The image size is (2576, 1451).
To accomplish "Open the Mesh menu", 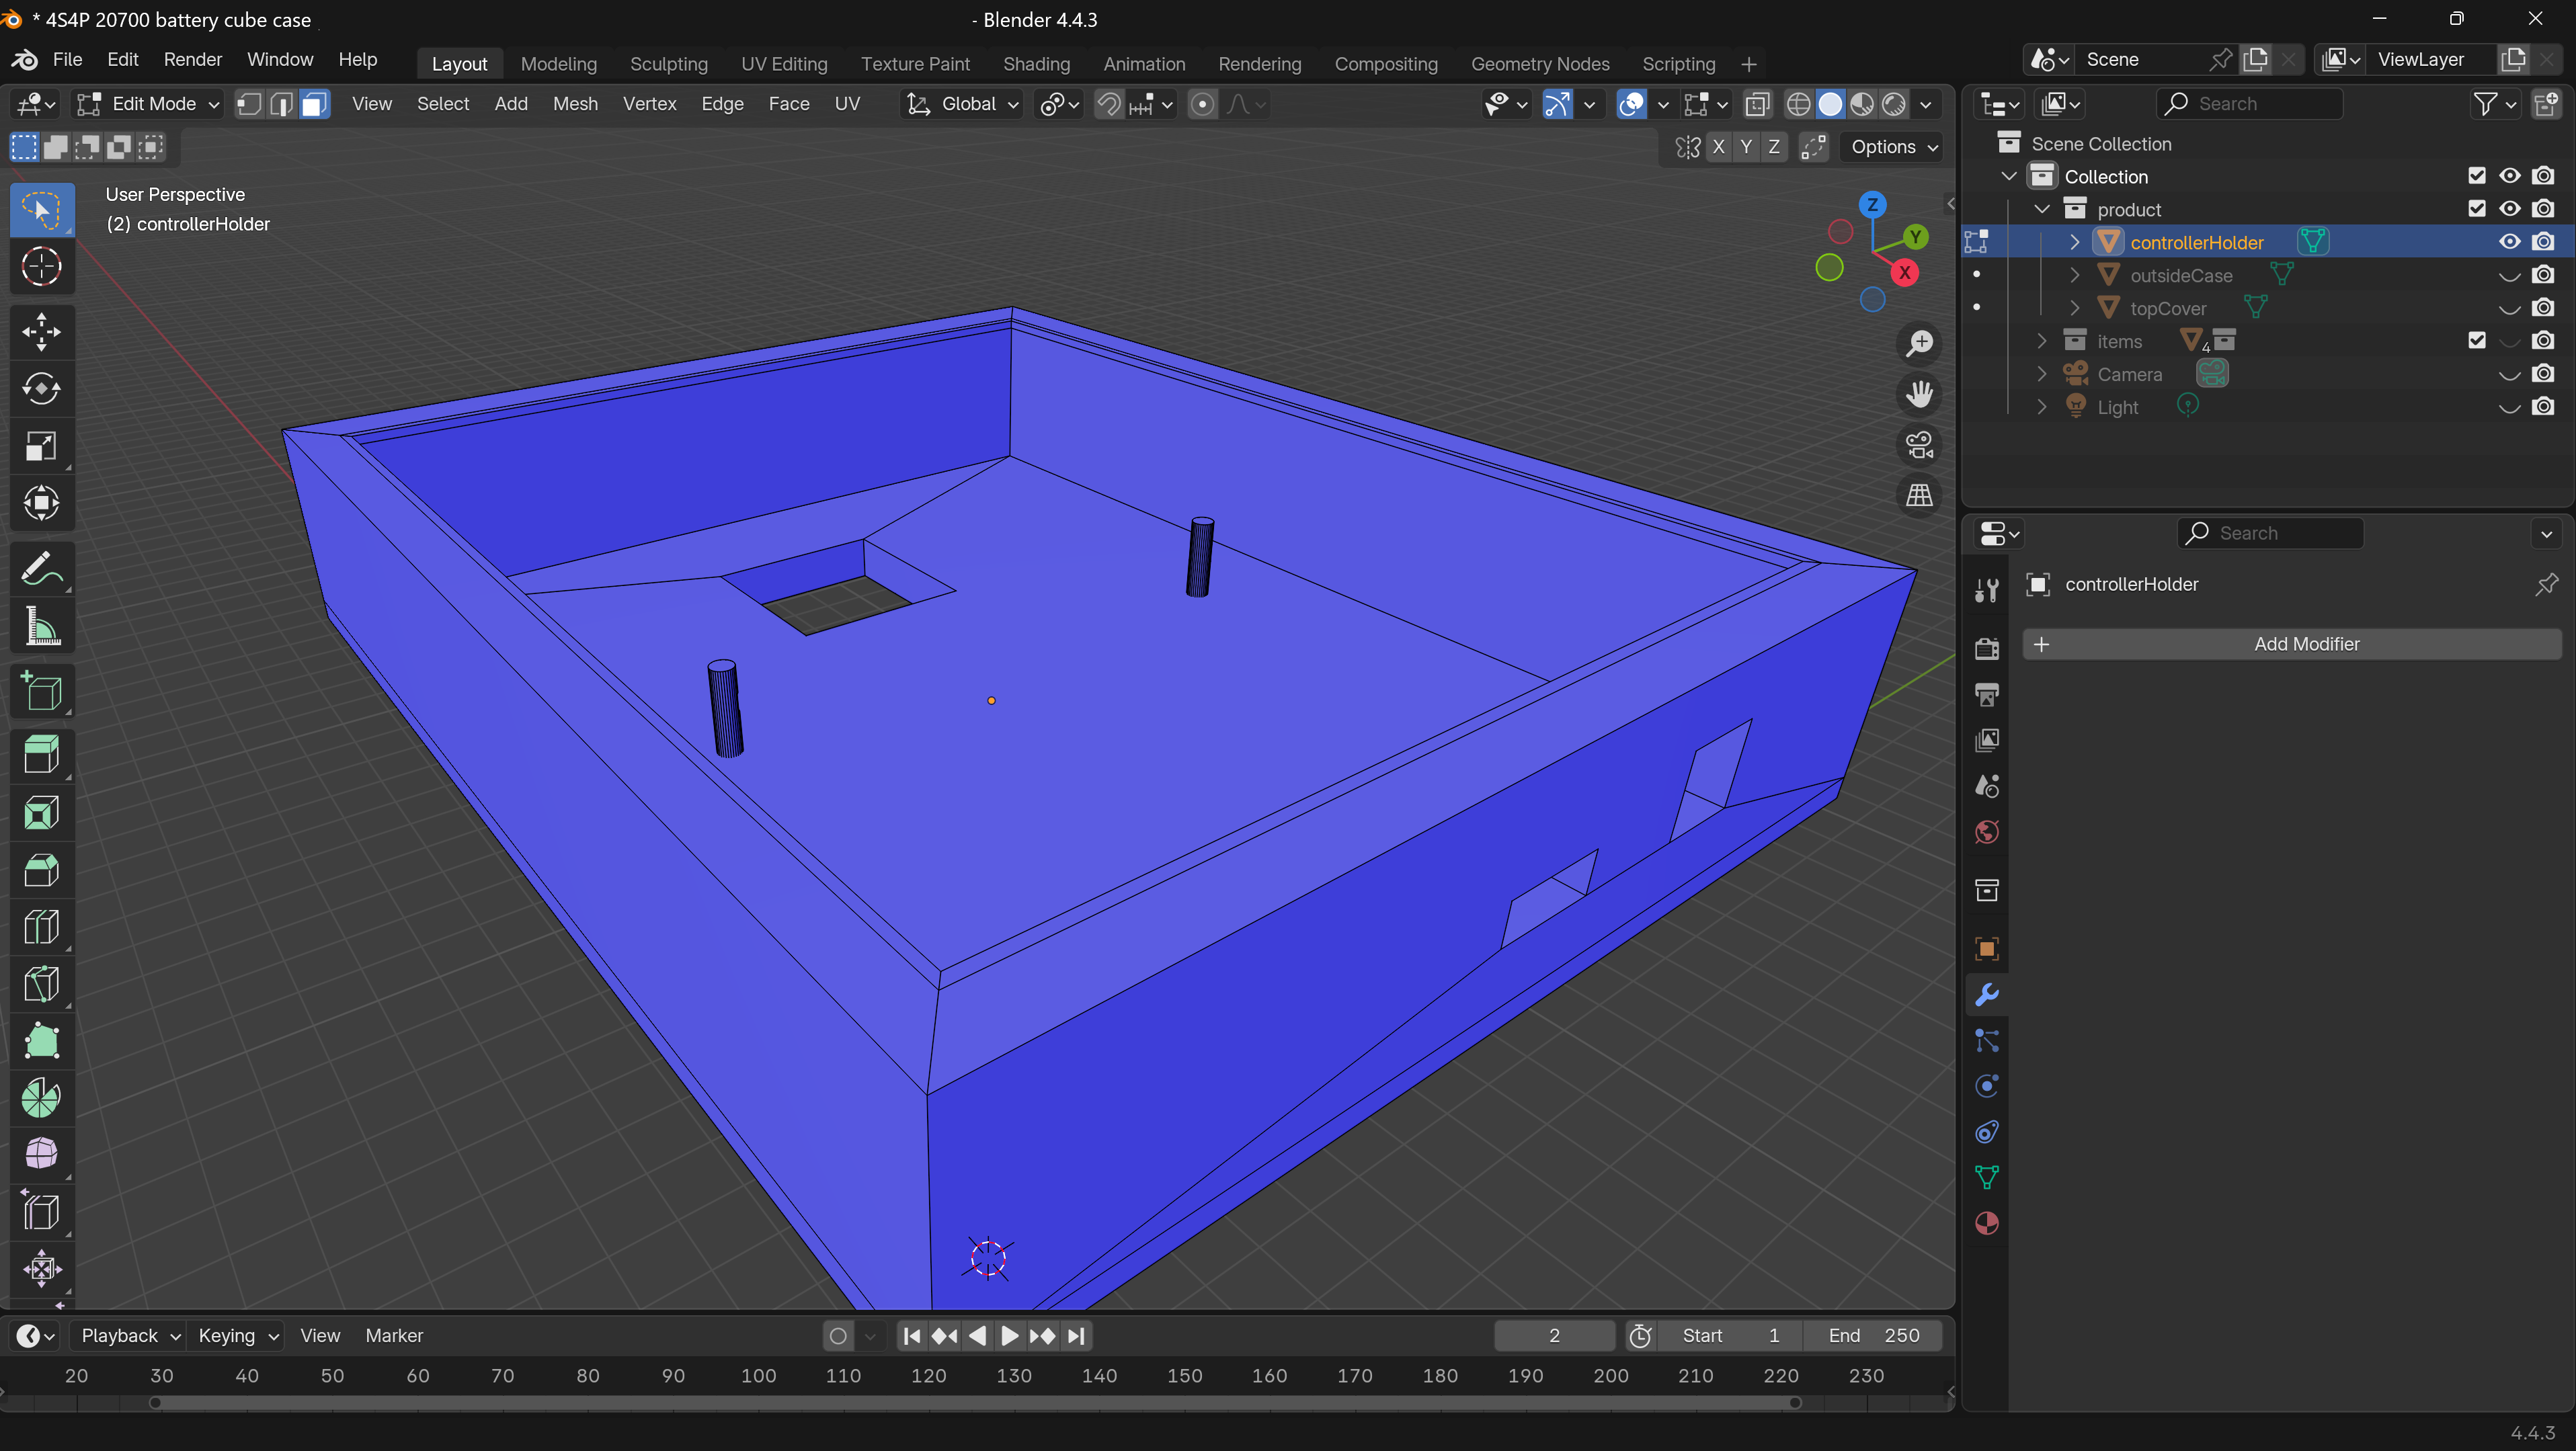I will pos(575,104).
